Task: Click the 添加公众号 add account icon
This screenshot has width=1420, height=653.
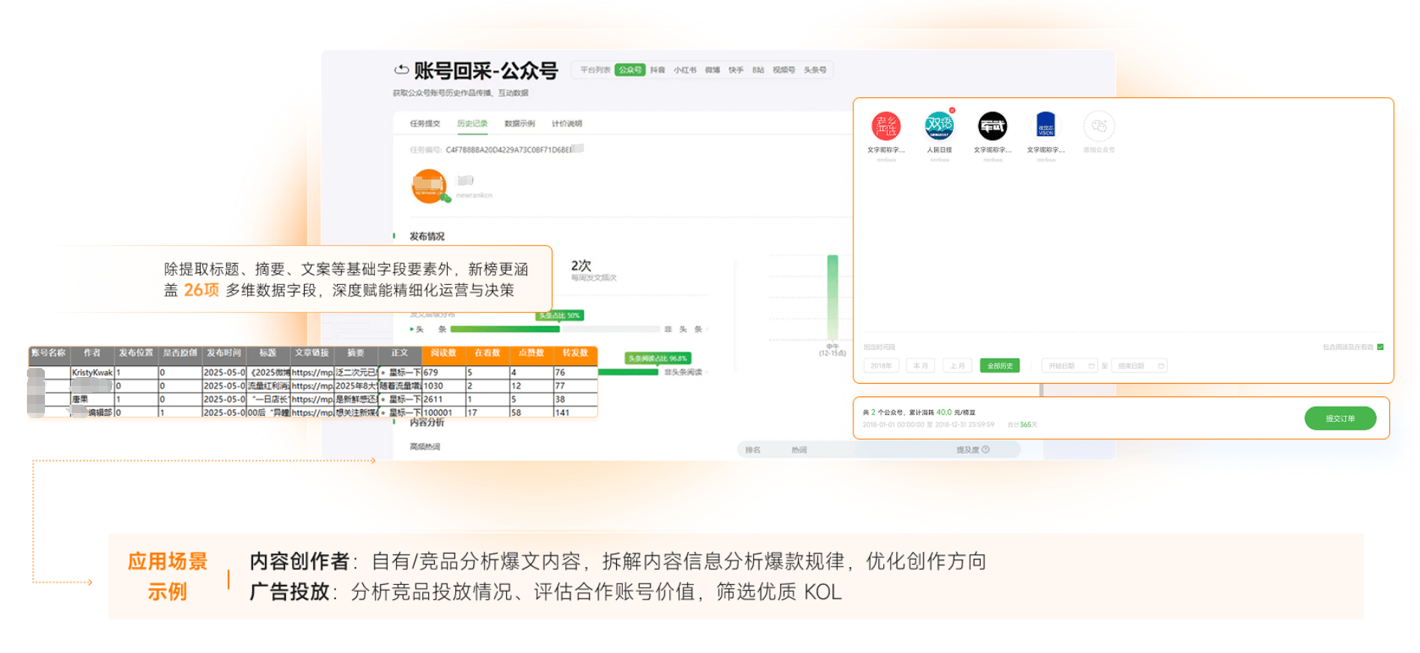Action: point(1098,126)
